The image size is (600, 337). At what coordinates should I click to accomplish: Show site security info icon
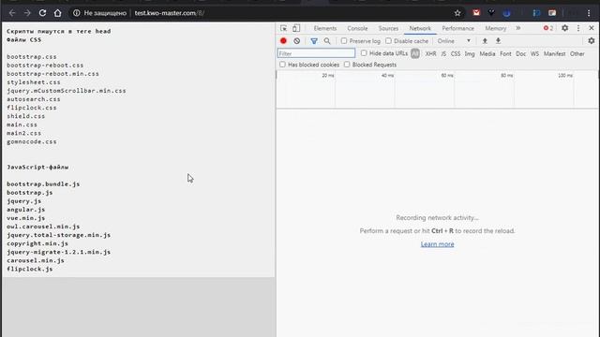[77, 13]
